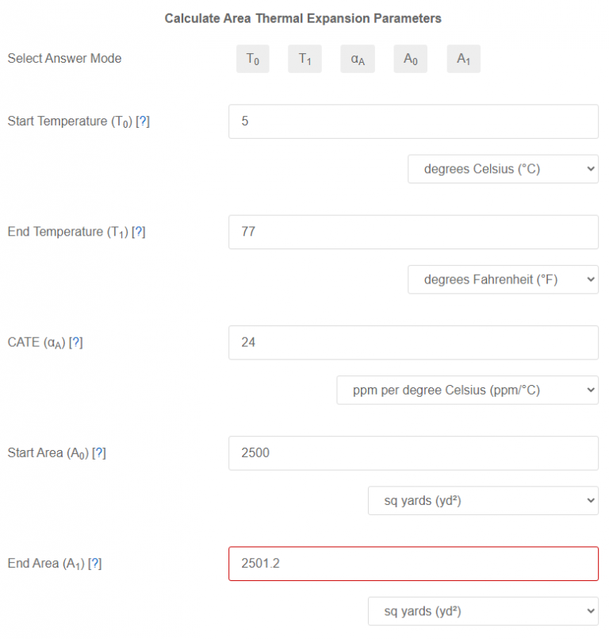This screenshot has width=609, height=639.
Task: Click the Start Area value field
Action: click(412, 452)
